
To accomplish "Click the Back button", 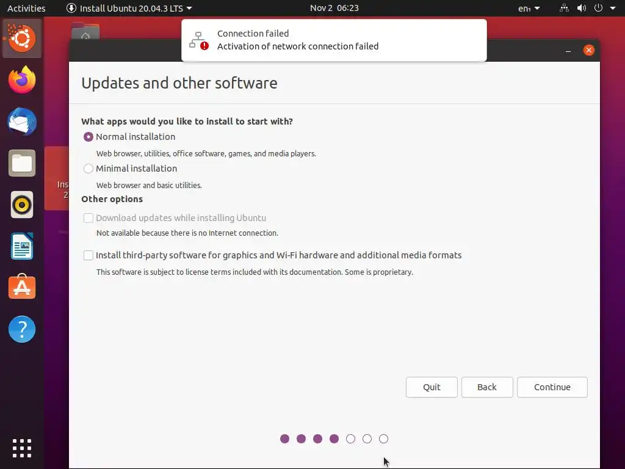I will 487,387.
